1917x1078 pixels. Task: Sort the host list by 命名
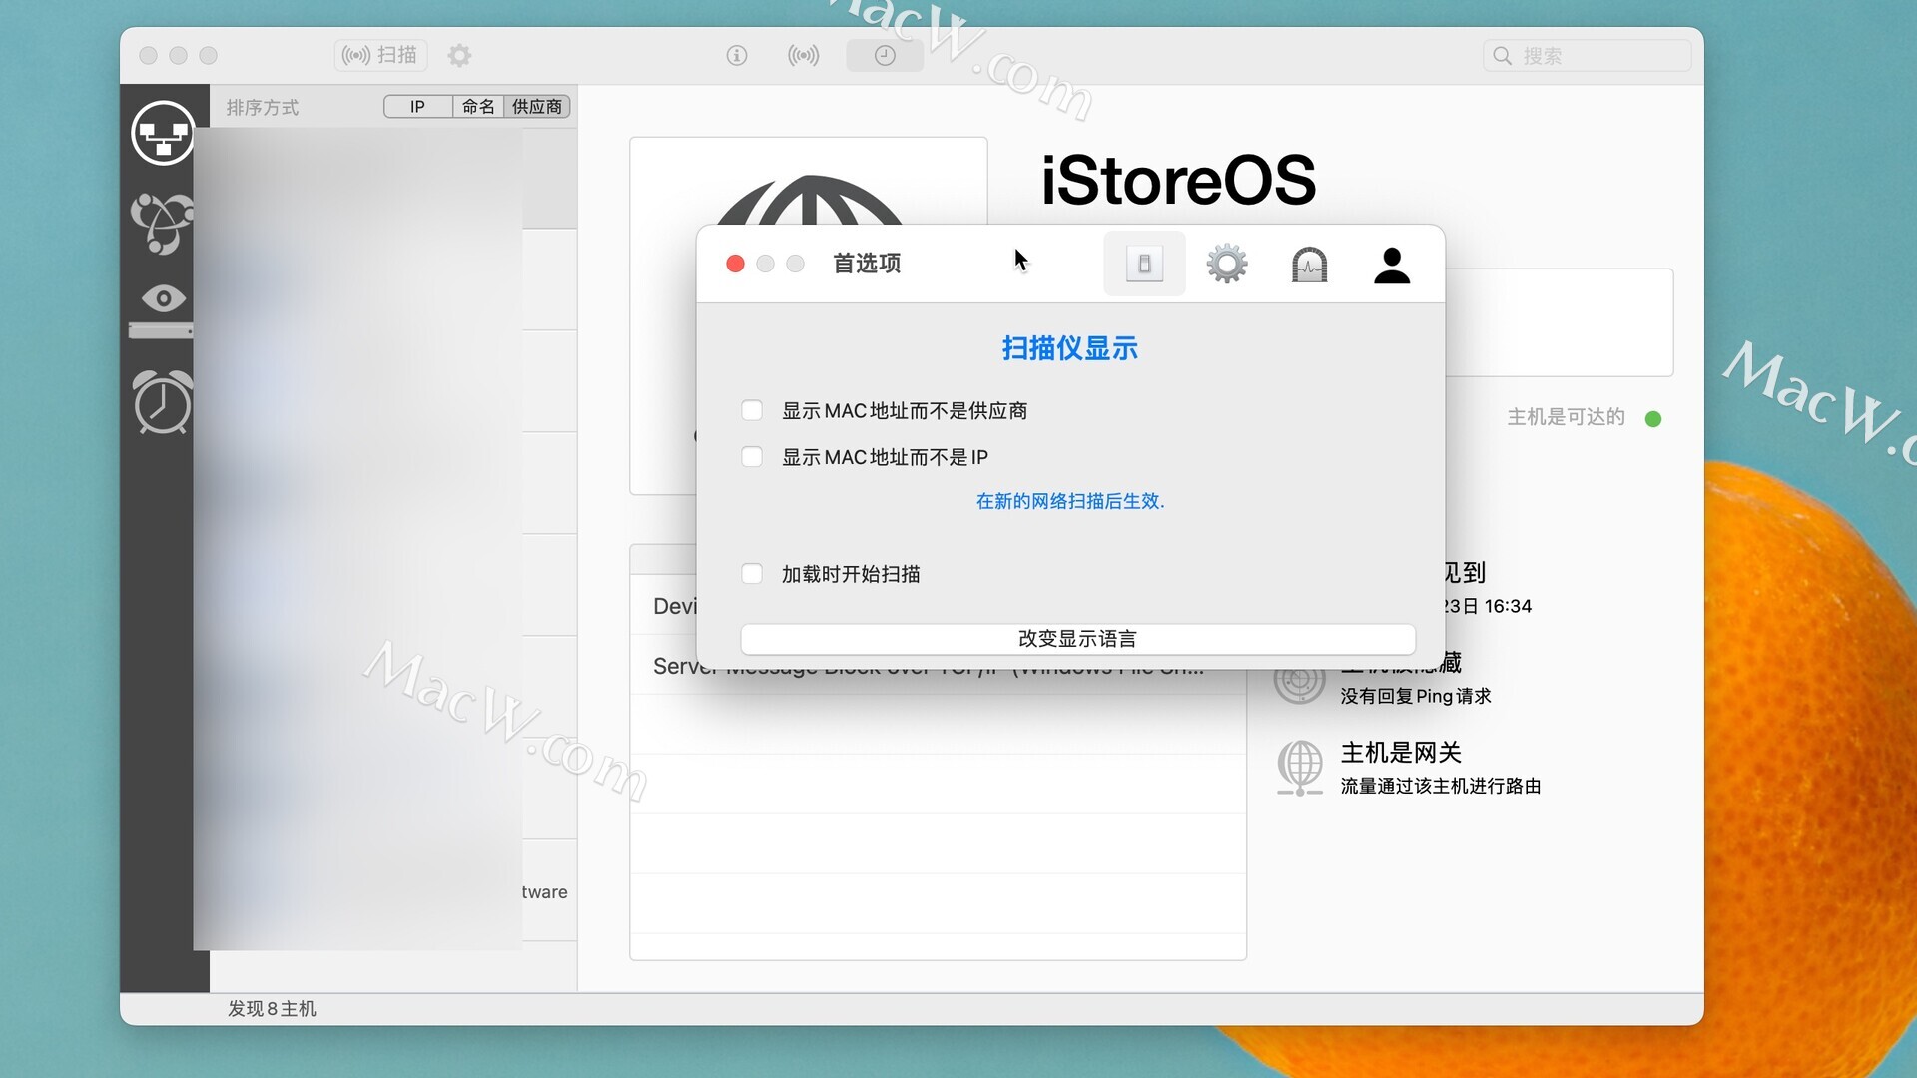[x=478, y=107]
